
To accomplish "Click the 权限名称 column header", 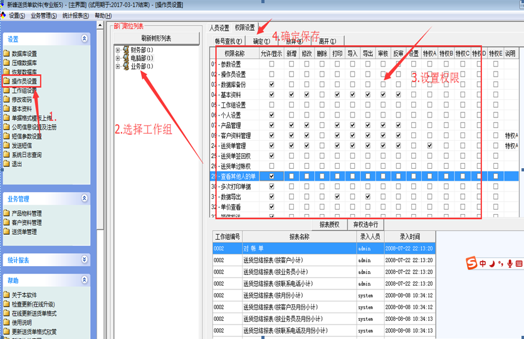I will (234, 53).
